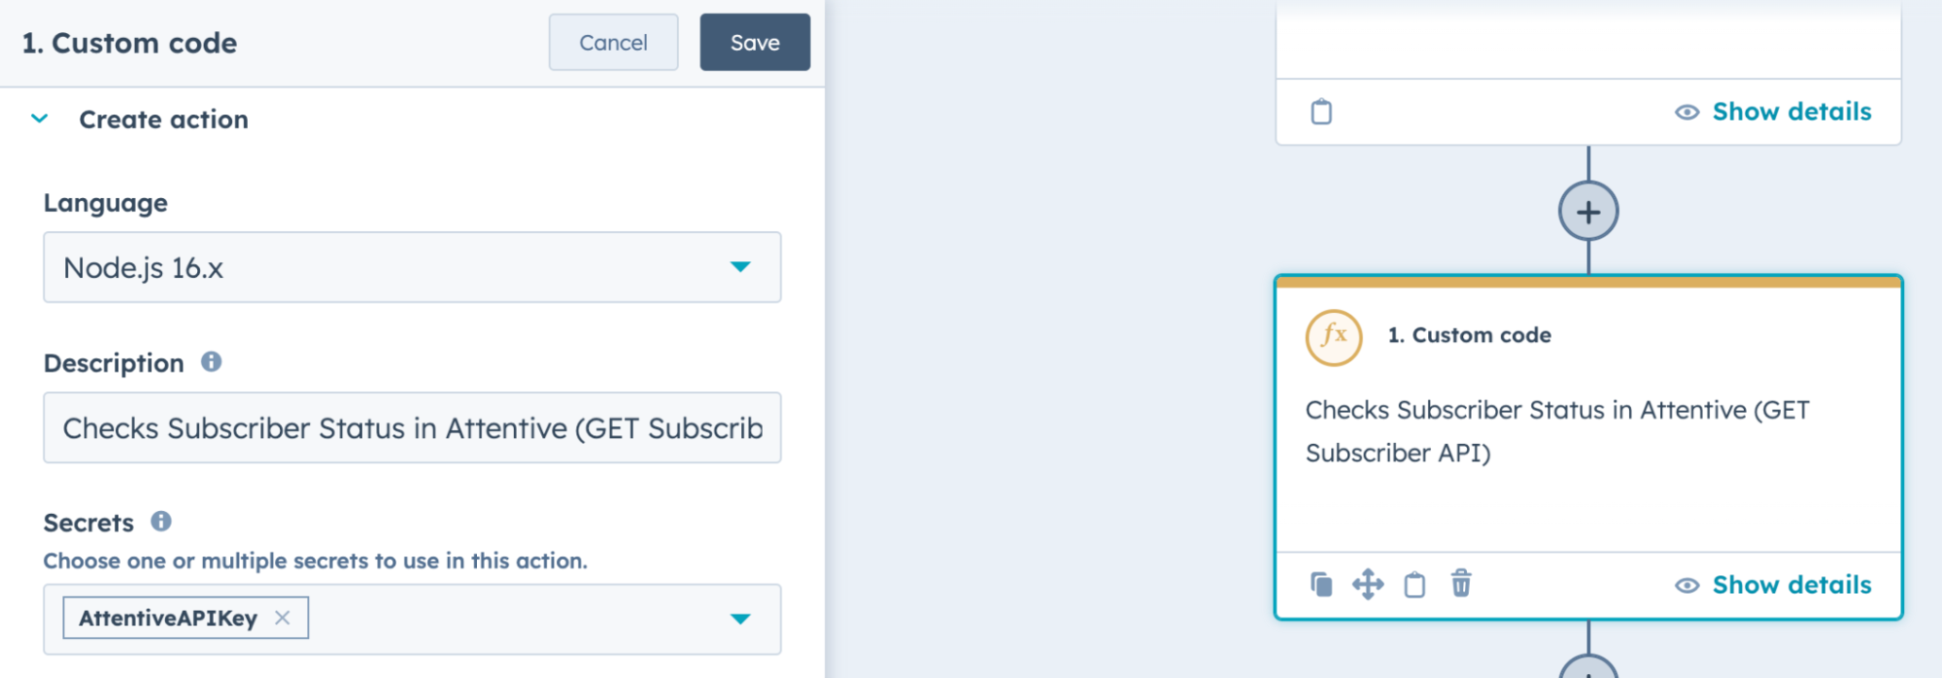Viewport: 1942px width, 678px height.
Task: Open the Description info tooltip icon
Action: coord(211,362)
